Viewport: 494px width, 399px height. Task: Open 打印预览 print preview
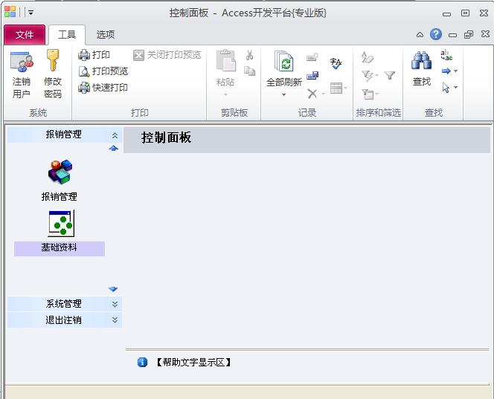[103, 71]
